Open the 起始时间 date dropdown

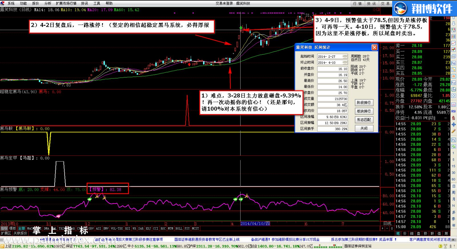(x=345, y=56)
